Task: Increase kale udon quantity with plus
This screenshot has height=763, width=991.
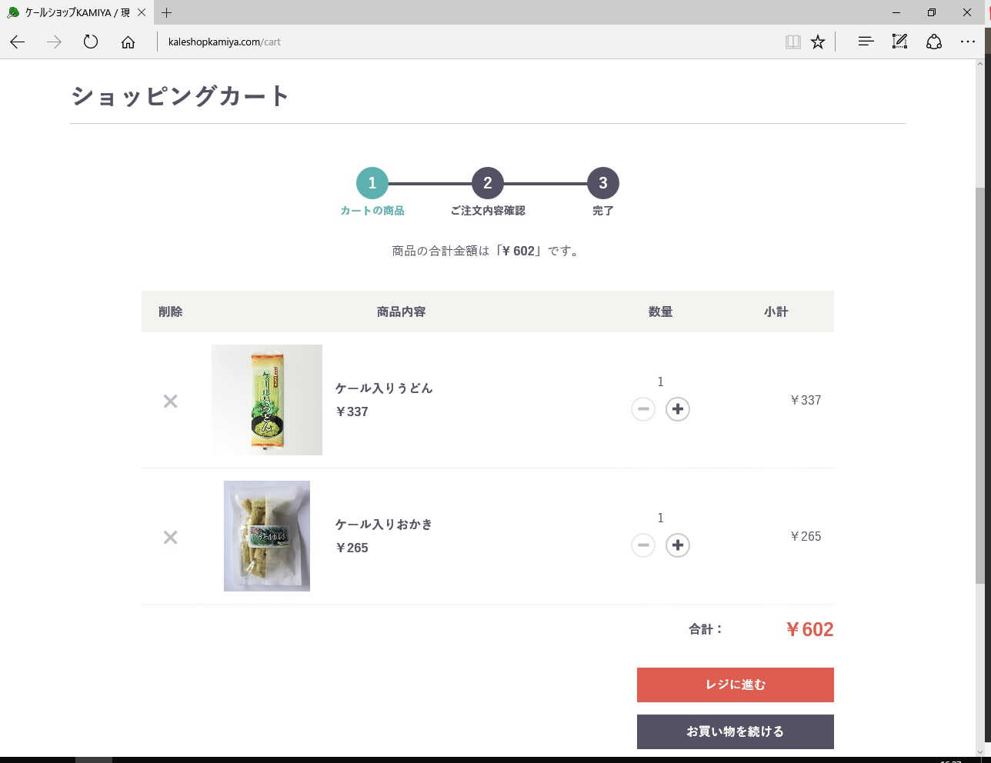Action: (x=677, y=409)
